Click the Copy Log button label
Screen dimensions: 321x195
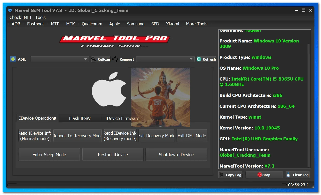pyautogui.click(x=234, y=175)
